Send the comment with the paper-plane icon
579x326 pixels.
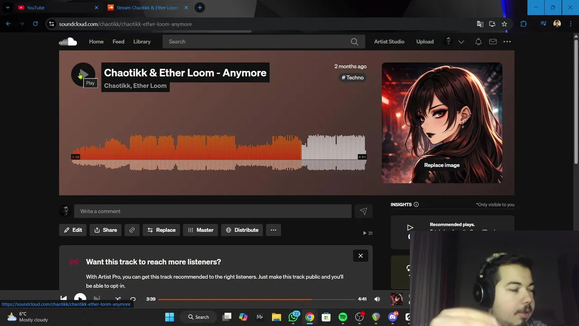pos(363,211)
